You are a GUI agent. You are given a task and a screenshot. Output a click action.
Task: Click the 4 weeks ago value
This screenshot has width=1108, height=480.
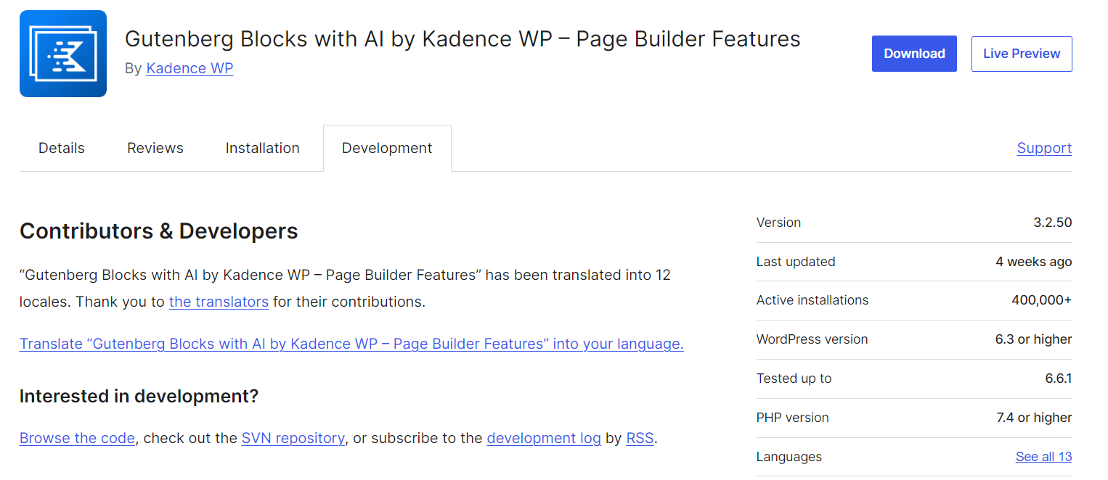1034,262
